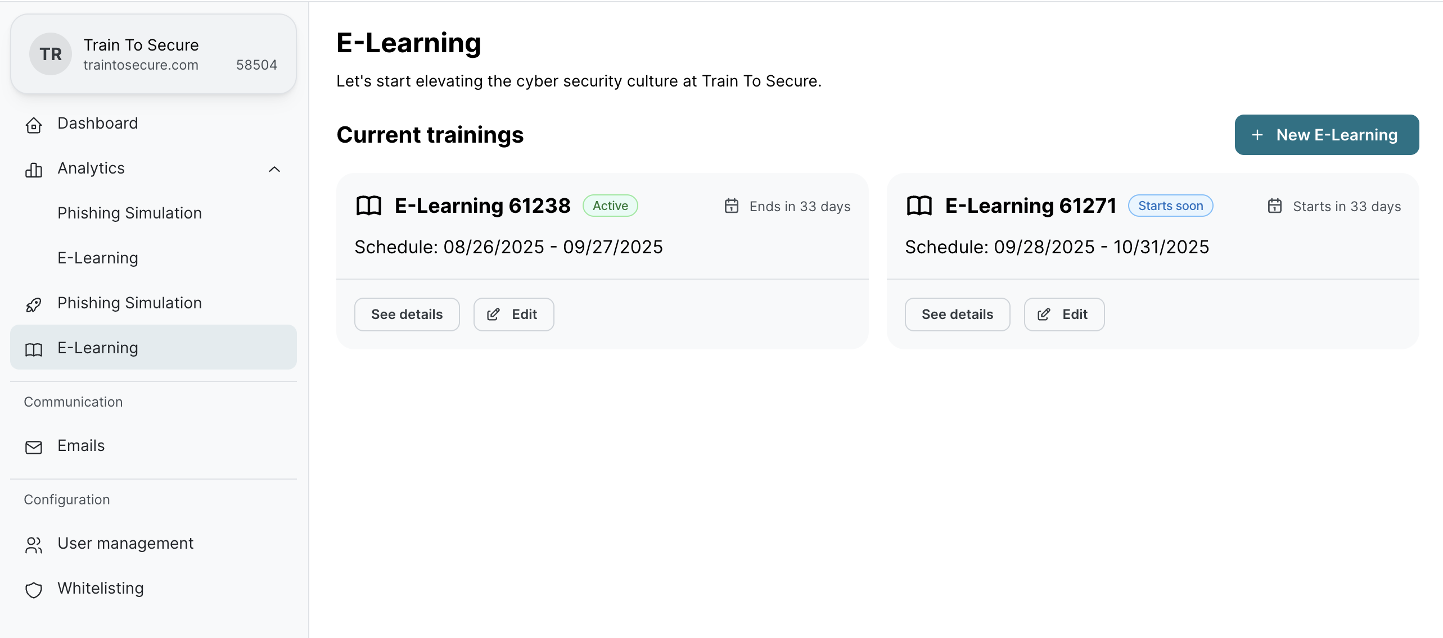This screenshot has width=1443, height=638.
Task: See details for E-Learning 61271
Action: click(x=957, y=315)
